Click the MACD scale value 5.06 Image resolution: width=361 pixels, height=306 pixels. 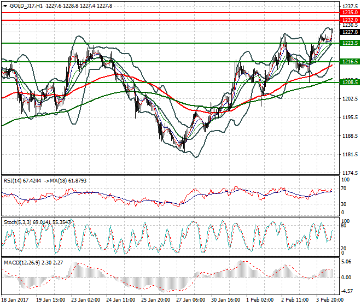coord(346,262)
